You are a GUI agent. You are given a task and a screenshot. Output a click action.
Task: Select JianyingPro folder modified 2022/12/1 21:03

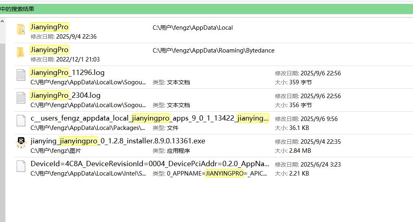click(x=49, y=50)
